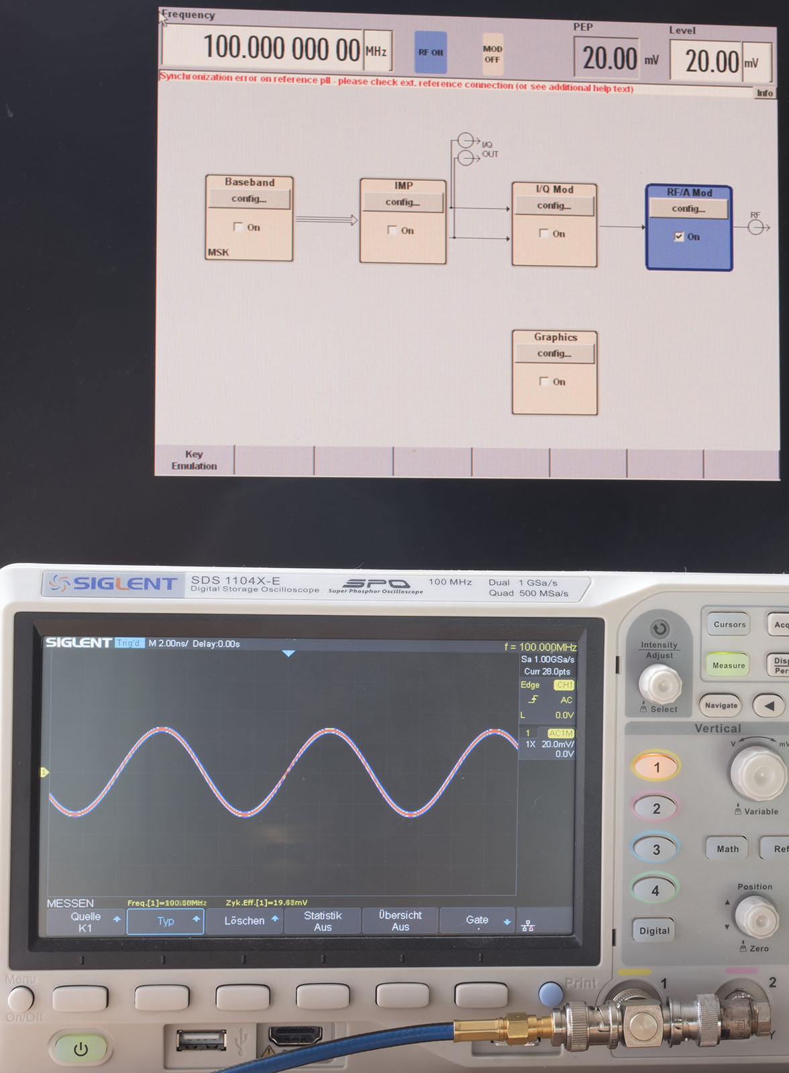Open I/Q Mod config menu
Screen dimensions: 789x1073
[554, 206]
